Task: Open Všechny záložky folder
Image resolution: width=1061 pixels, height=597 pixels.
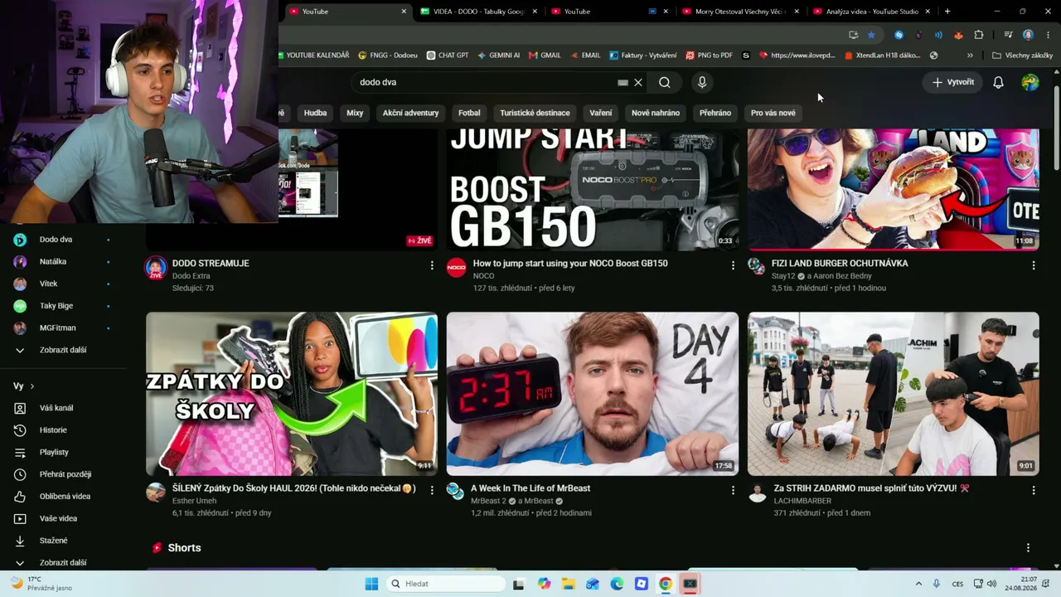Action: 1023,56
